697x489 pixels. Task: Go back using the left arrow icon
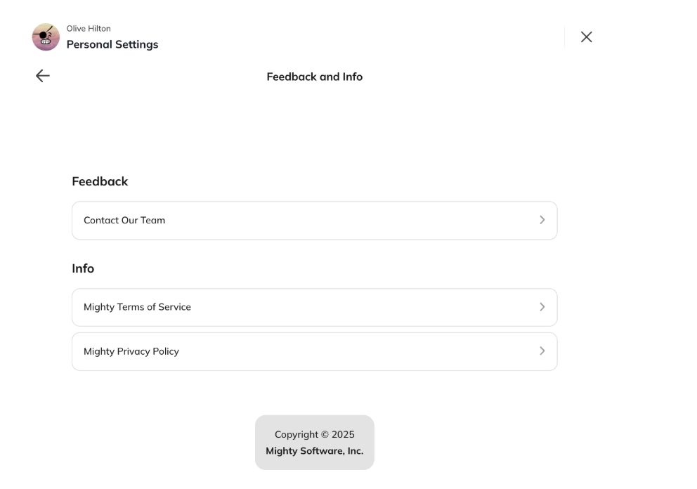coord(43,76)
